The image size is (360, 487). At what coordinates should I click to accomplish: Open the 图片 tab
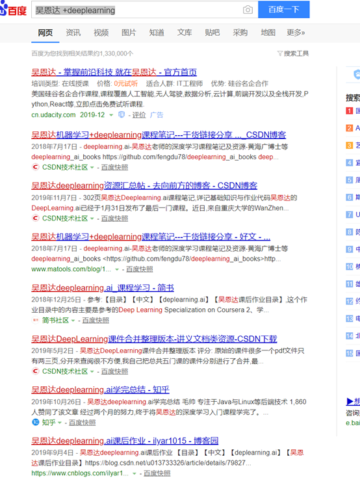point(129,33)
